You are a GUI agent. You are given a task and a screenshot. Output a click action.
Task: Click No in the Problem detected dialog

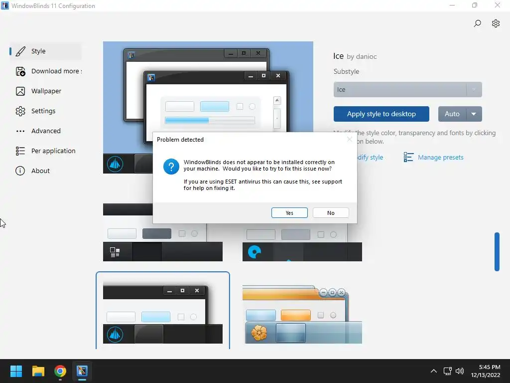[331, 212]
